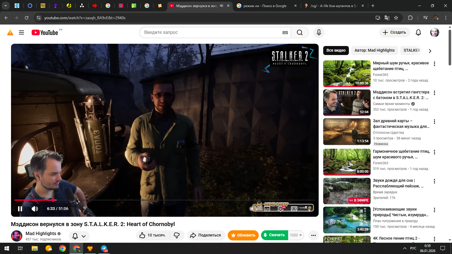Screen dimensions: 452x254
Task: Open the Windows Start menu
Action: 7,248
